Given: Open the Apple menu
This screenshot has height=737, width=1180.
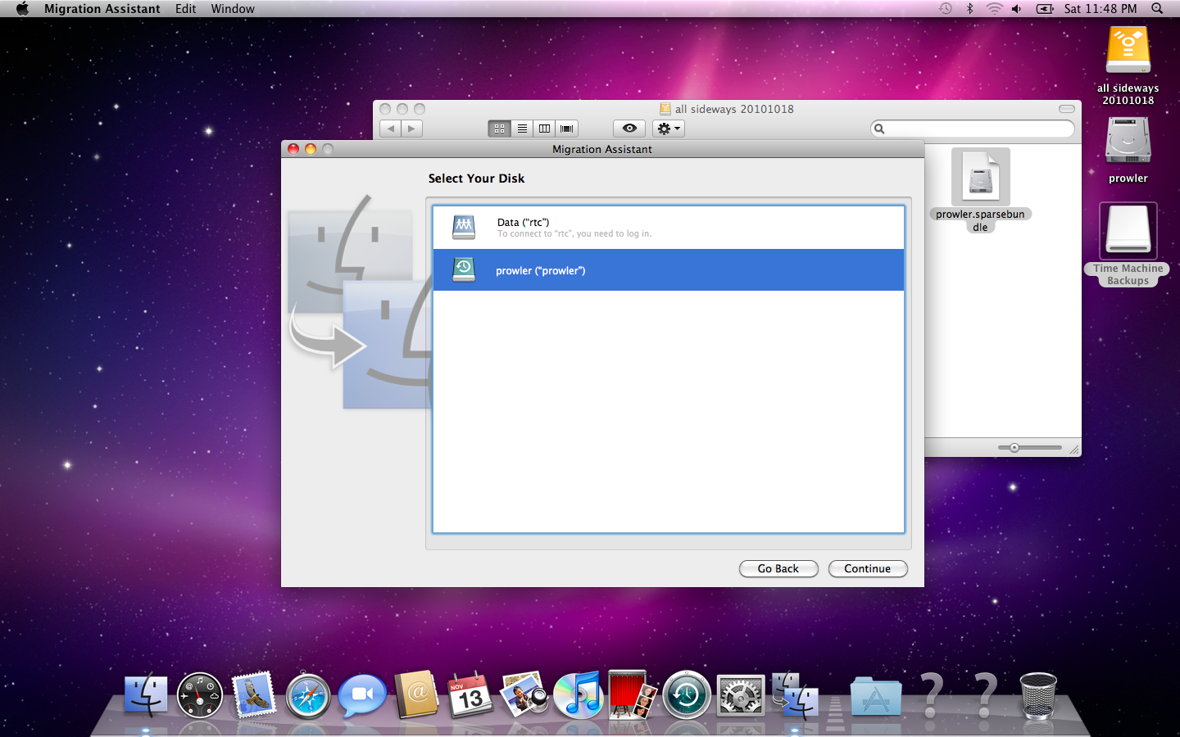Looking at the screenshot, I should click(22, 9).
